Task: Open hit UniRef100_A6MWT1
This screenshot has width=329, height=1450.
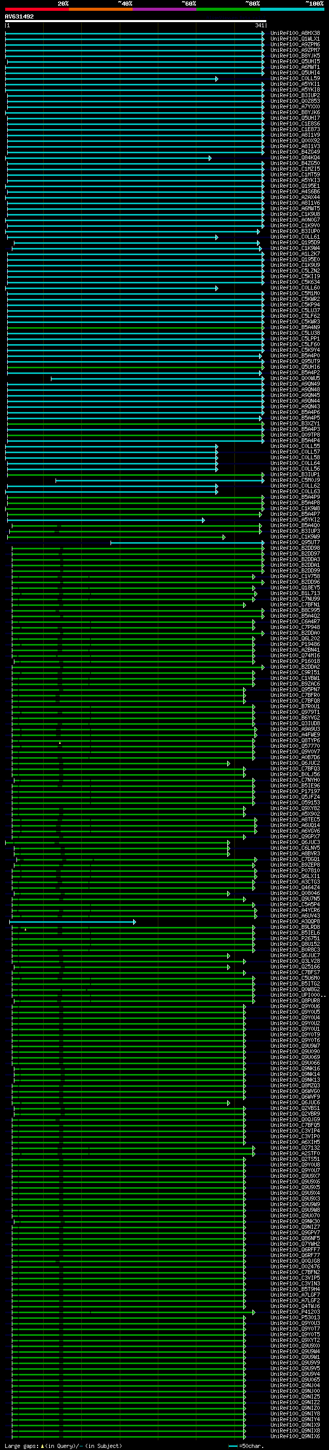Action: [295, 67]
